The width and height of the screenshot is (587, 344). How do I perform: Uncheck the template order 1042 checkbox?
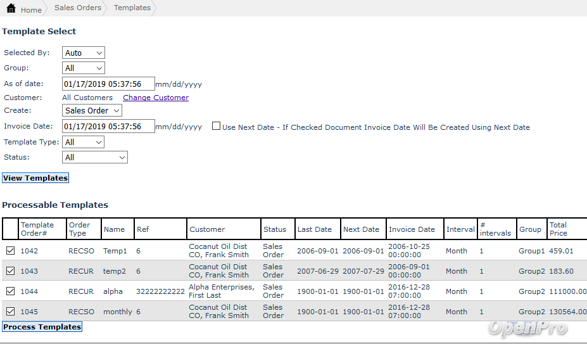tap(10, 251)
